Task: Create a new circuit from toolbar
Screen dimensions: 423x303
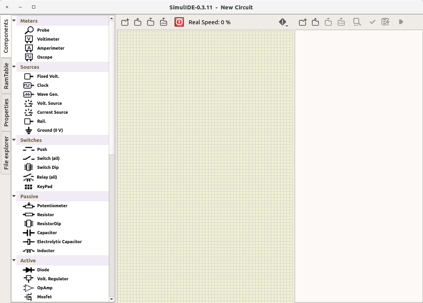Action: [125, 22]
